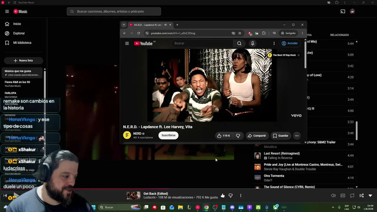The image size is (377, 212).
Task: Click the YouTube Music logo
Action: point(20,11)
